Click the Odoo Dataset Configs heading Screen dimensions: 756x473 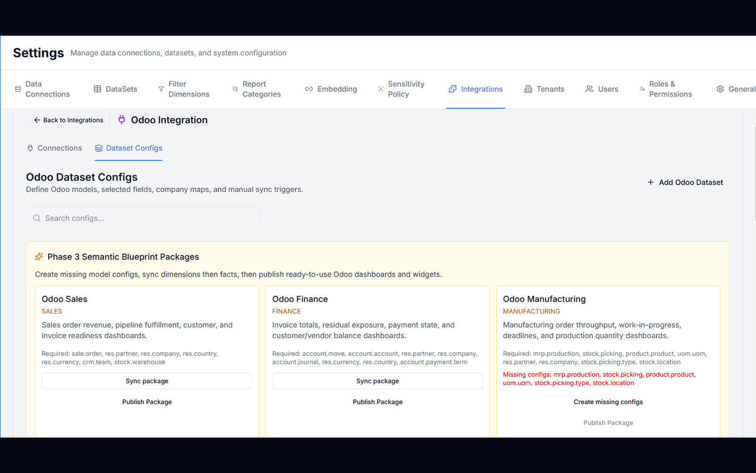coord(82,177)
